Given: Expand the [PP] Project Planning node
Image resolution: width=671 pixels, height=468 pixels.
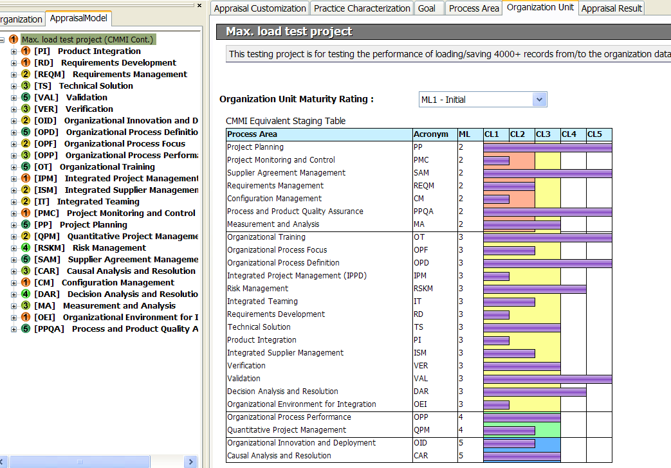Looking at the screenshot, I should pyautogui.click(x=14, y=224).
